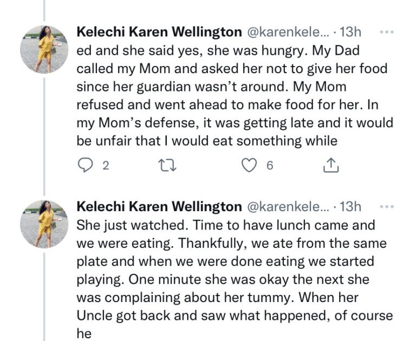The width and height of the screenshot is (416, 341).
Task: Like the tweet with 6 likes
Action: (249, 166)
